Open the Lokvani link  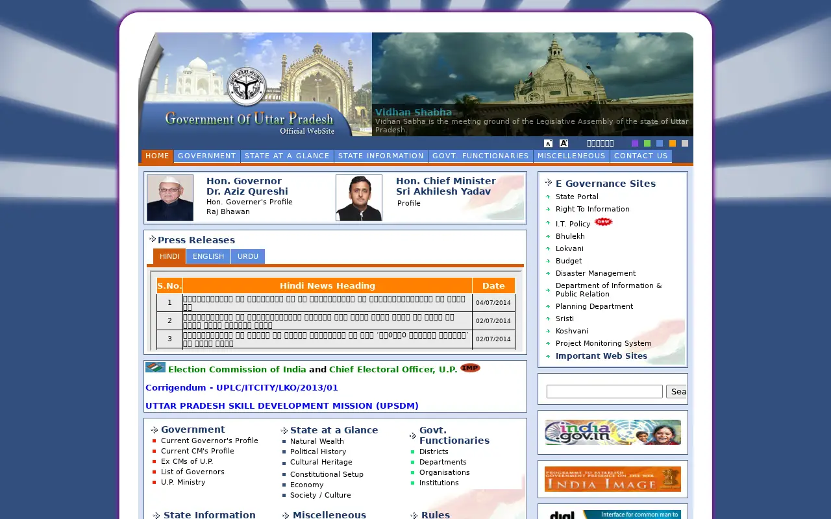click(x=569, y=248)
